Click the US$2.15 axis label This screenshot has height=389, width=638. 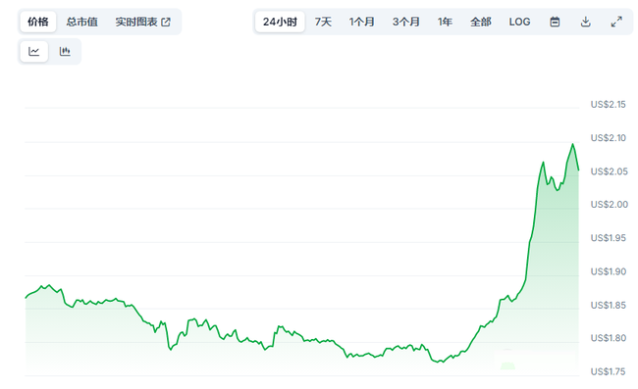(x=608, y=105)
